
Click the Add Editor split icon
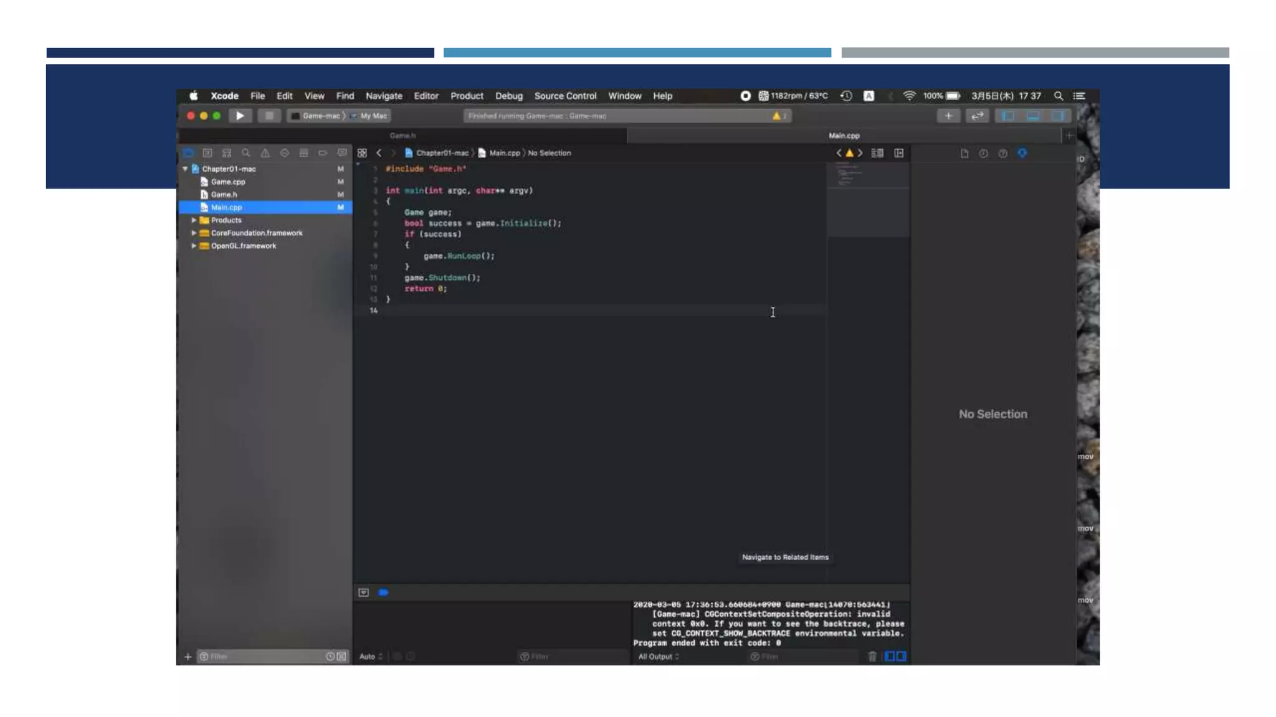pyautogui.click(x=898, y=153)
